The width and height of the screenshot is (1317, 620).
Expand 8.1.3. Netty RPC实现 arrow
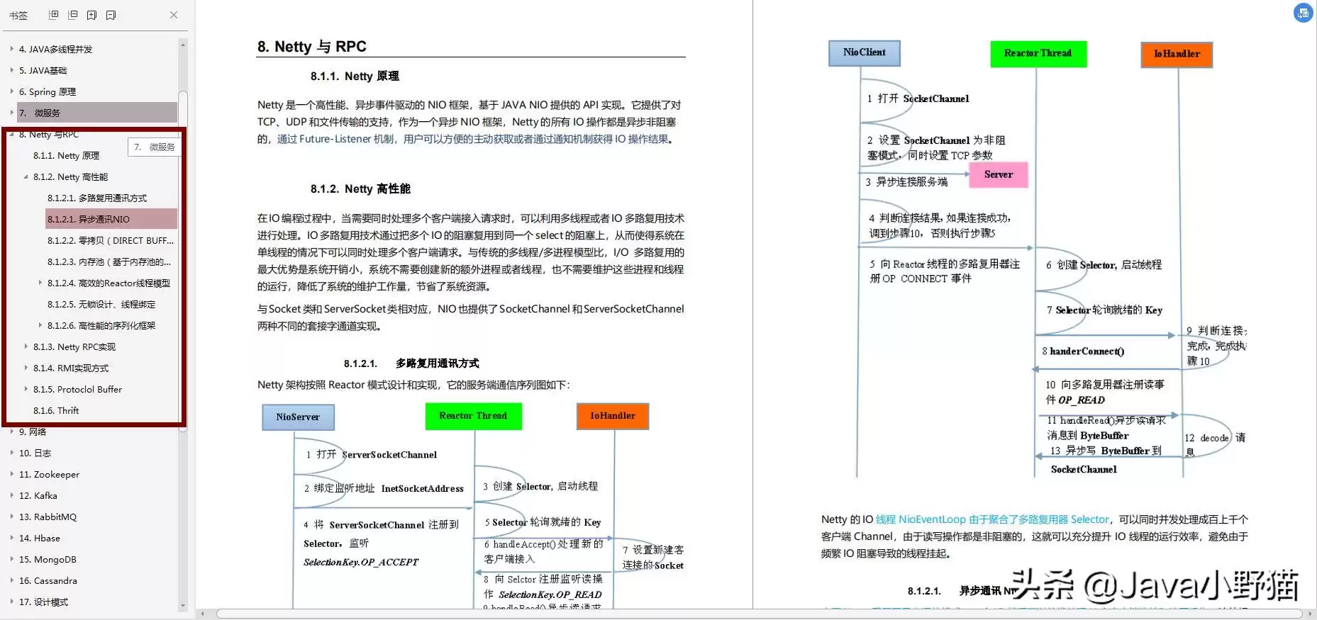(x=26, y=346)
